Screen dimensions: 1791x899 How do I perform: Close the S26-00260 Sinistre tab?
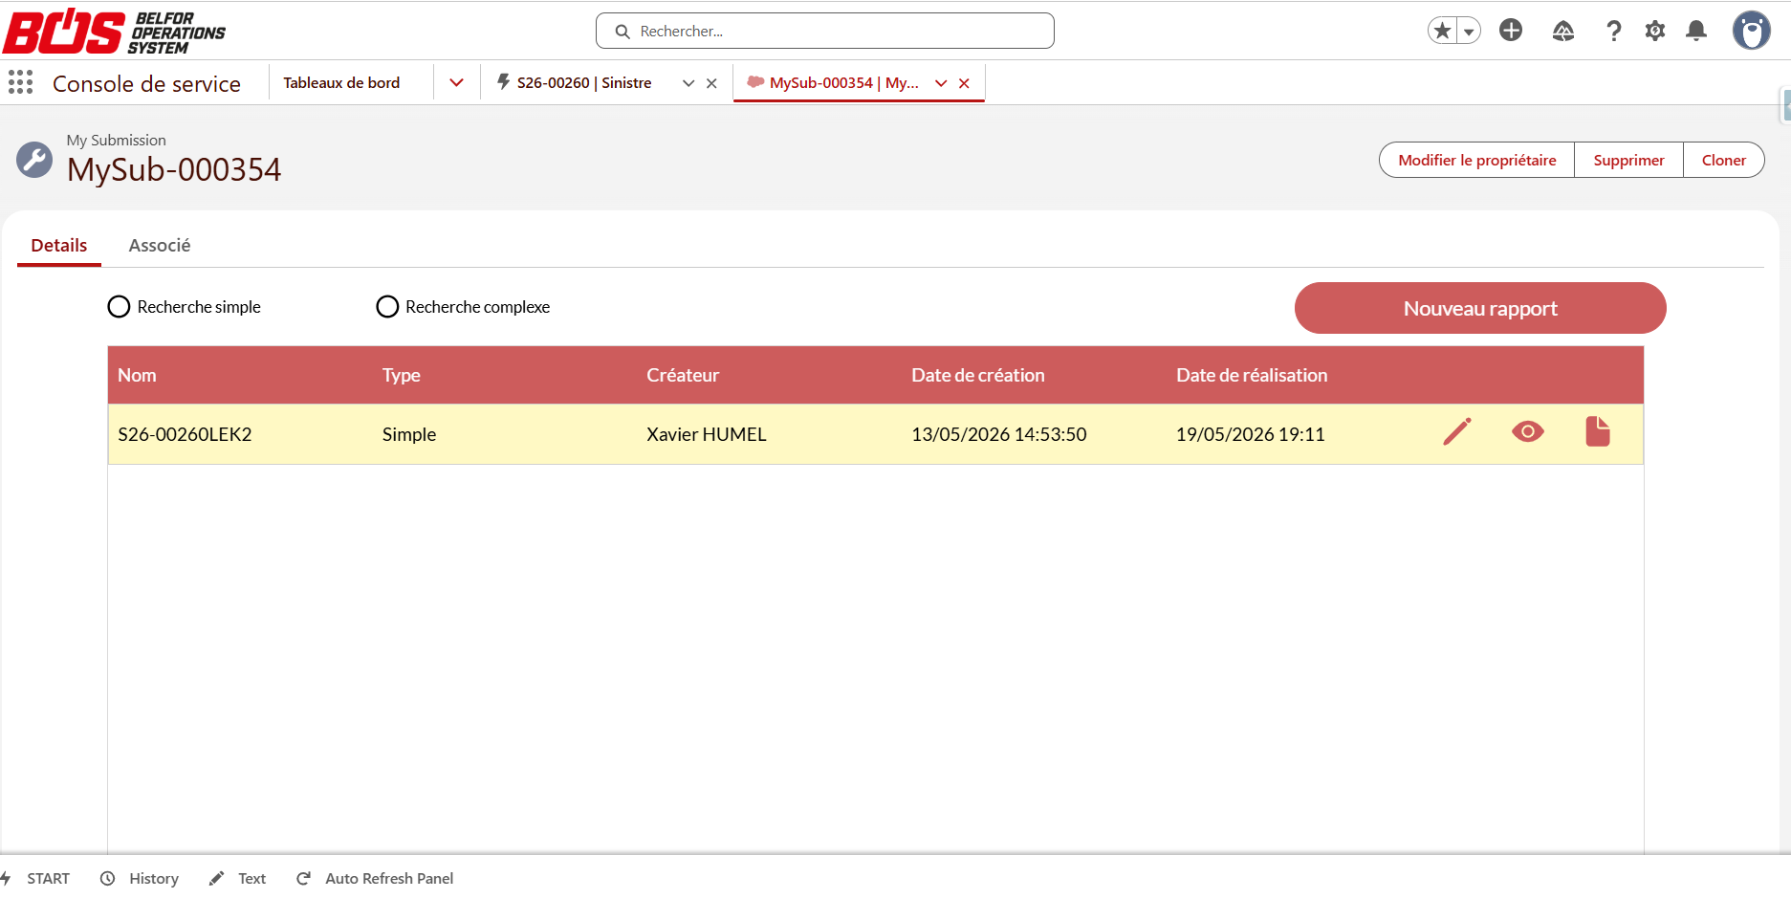pos(711,83)
